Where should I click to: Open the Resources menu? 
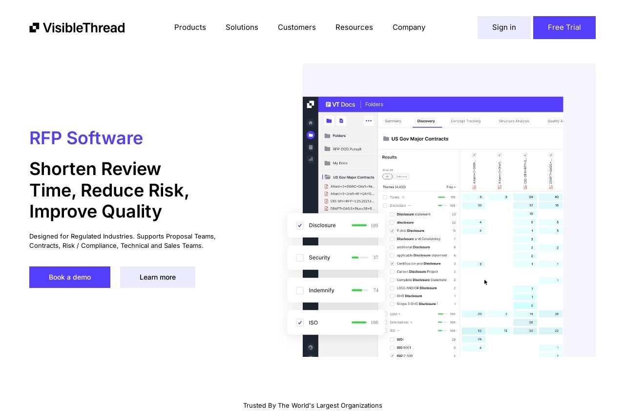pos(354,27)
